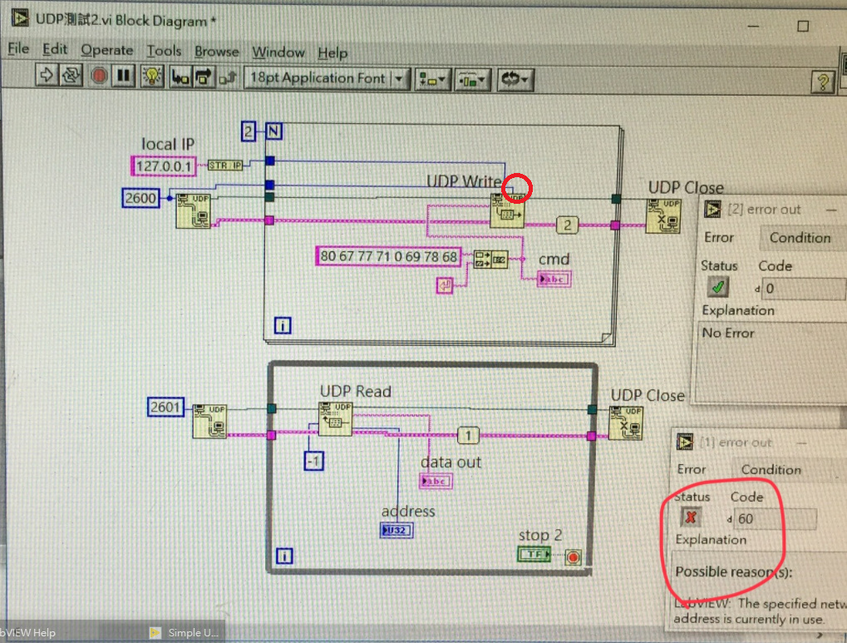
Task: Toggle Highlight Execution light bulb
Action: [150, 77]
